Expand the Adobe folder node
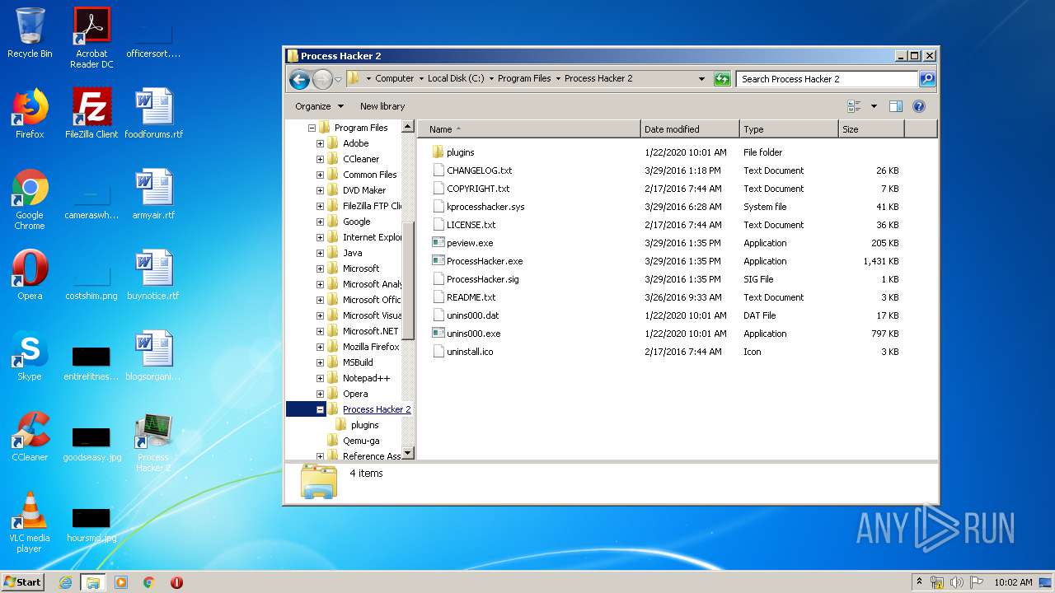1055x593 pixels. tap(320, 143)
